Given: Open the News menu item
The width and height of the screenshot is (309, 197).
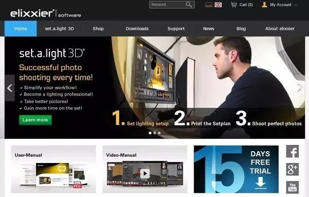Looking at the screenshot, I should click(x=209, y=29).
